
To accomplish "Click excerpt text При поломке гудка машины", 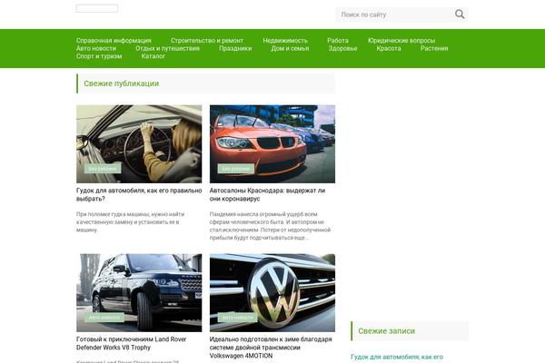I will 130,222.
